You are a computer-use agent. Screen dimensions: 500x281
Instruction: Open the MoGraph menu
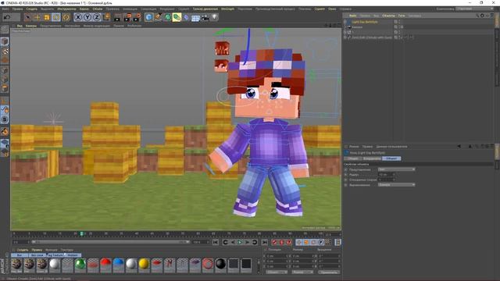tap(227, 9)
